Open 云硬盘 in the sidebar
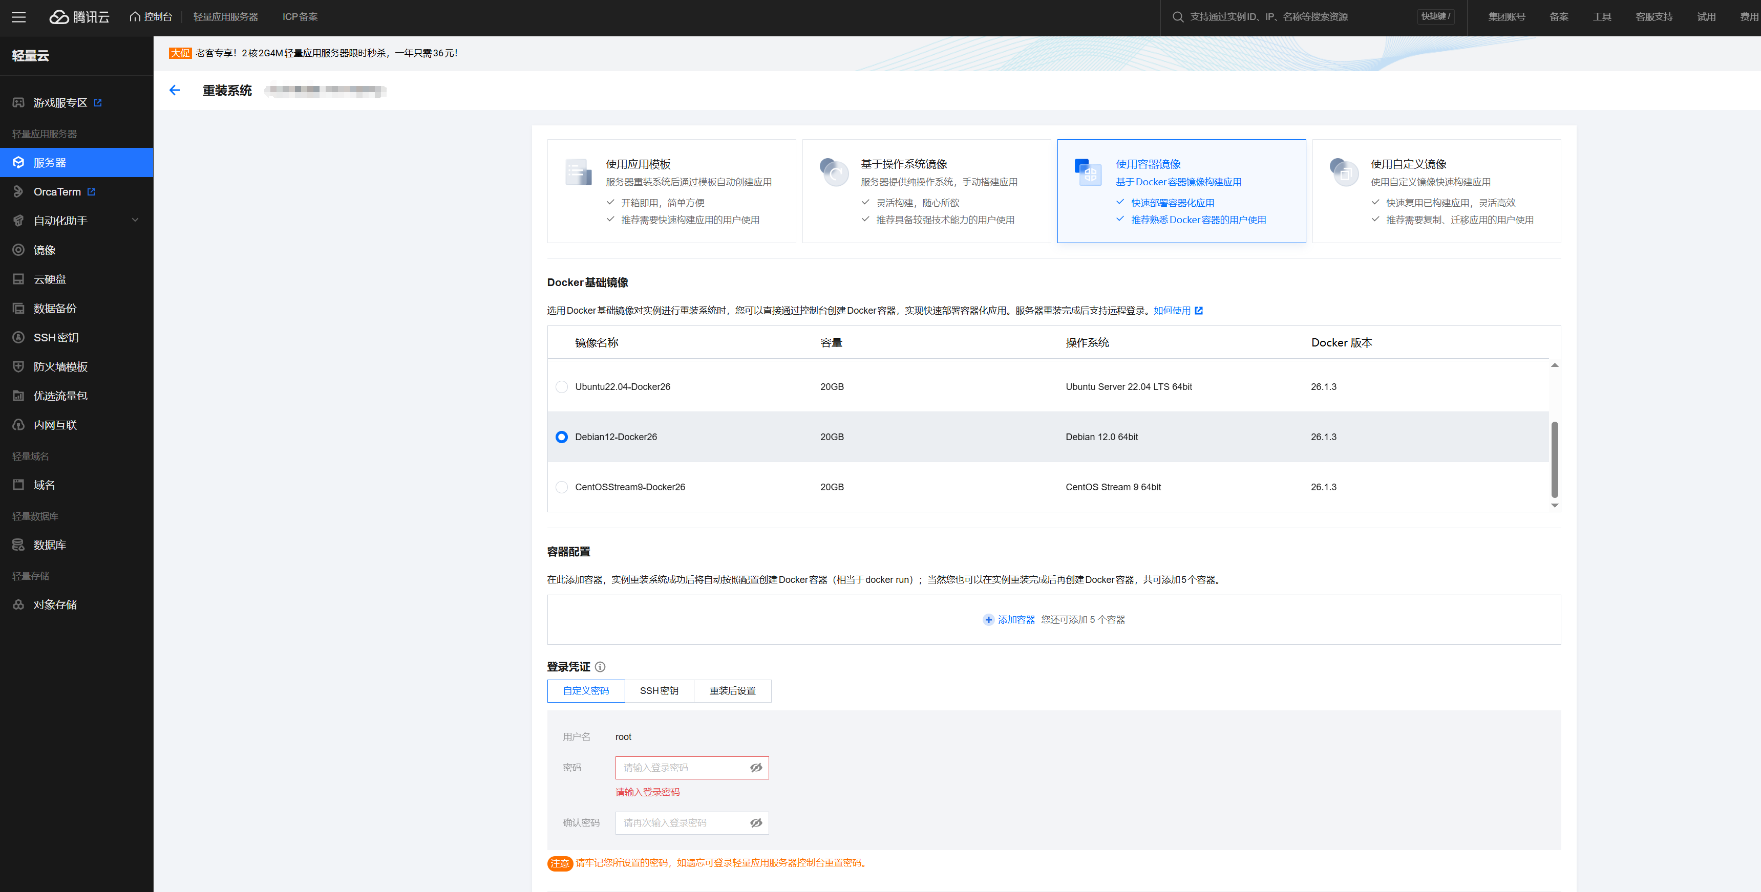 pos(47,279)
